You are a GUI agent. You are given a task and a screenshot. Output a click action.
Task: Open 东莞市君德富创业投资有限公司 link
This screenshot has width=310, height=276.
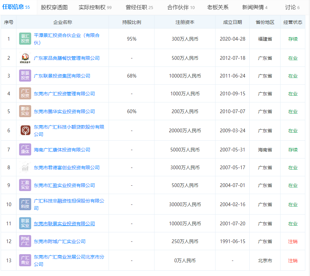67,168
